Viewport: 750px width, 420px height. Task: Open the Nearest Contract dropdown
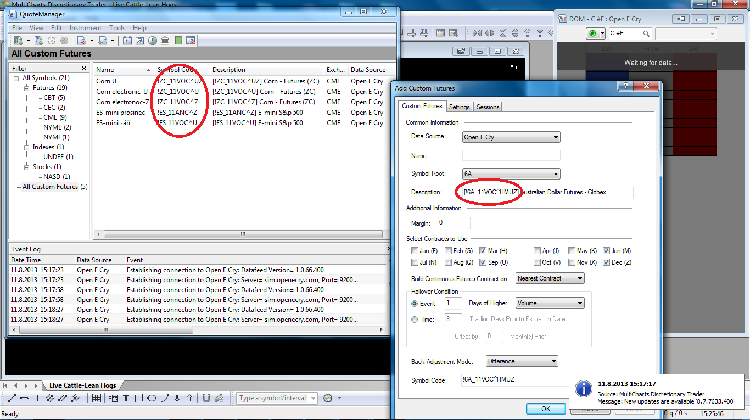[550, 278]
